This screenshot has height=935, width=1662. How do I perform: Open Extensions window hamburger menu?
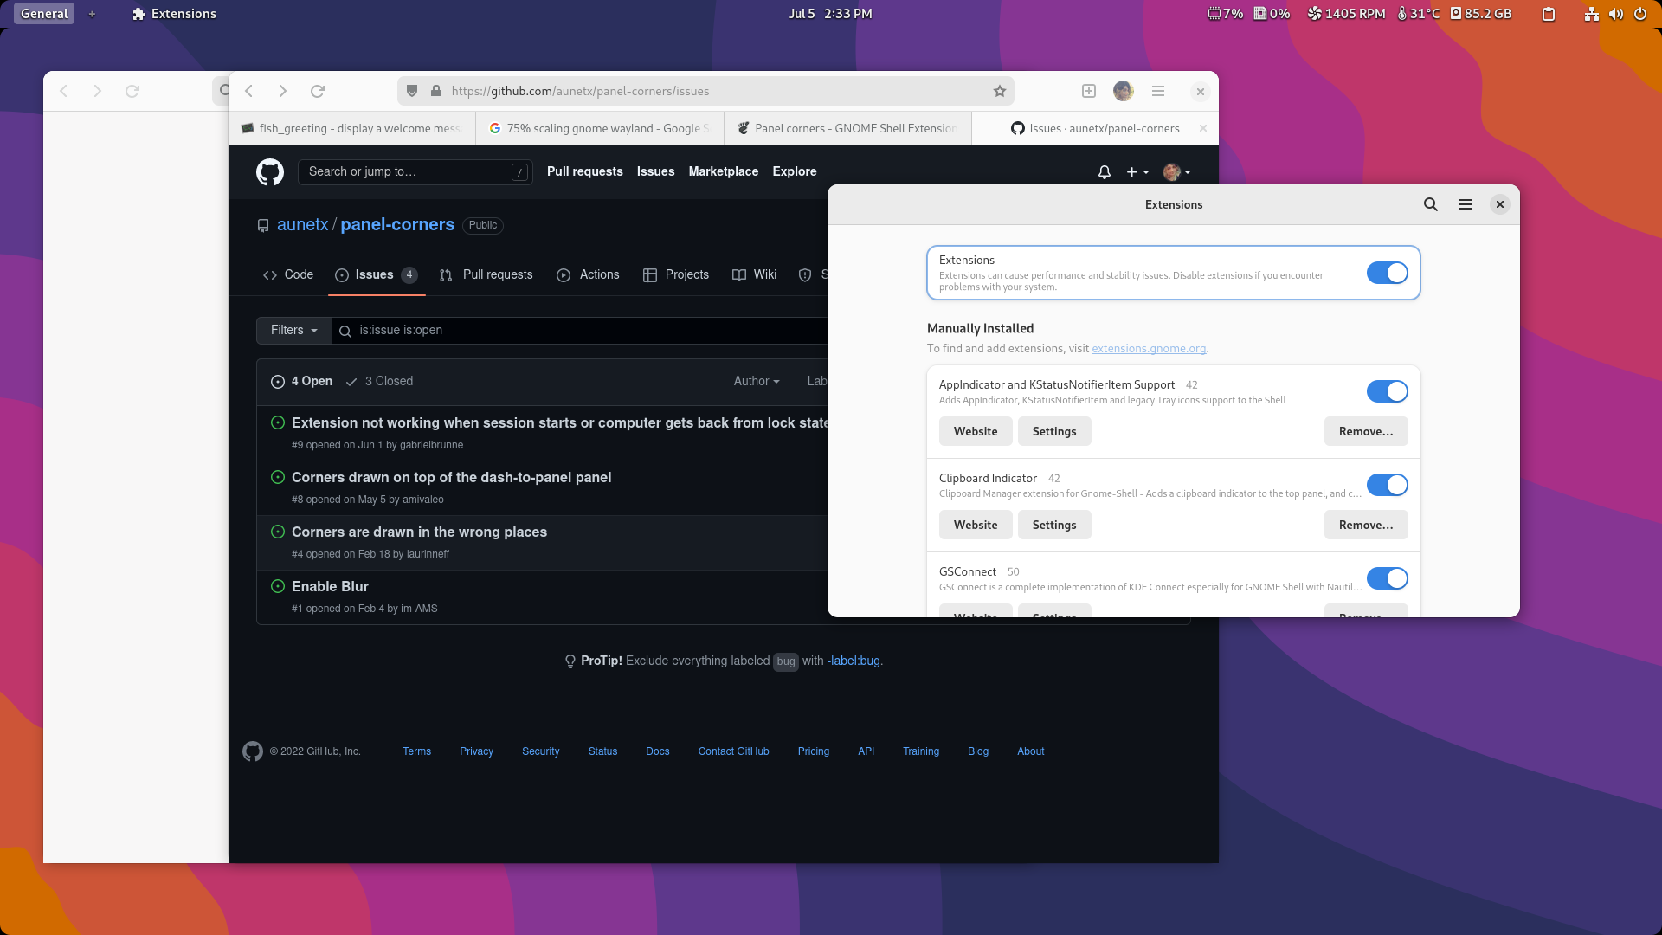(x=1465, y=204)
